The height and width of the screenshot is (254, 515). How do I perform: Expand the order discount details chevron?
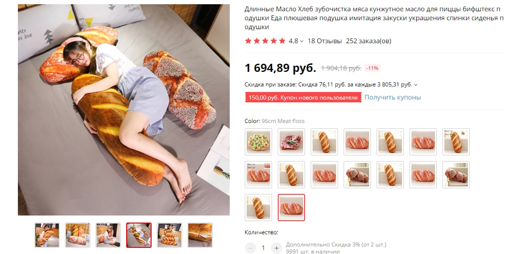[416, 85]
